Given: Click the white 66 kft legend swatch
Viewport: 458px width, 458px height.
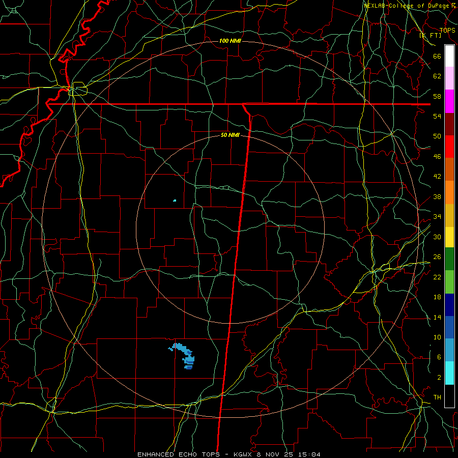Looking at the screenshot, I should (x=449, y=56).
